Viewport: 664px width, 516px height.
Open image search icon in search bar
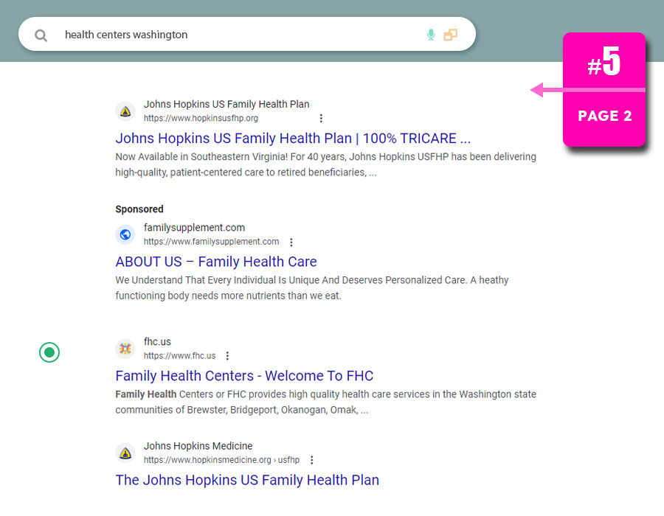point(450,35)
